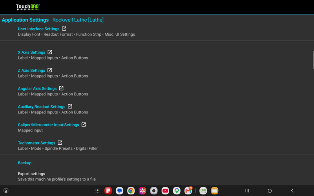Screen dimensions: 314x196
Task: Open X Axis Settings
Action: click(x=31, y=52)
